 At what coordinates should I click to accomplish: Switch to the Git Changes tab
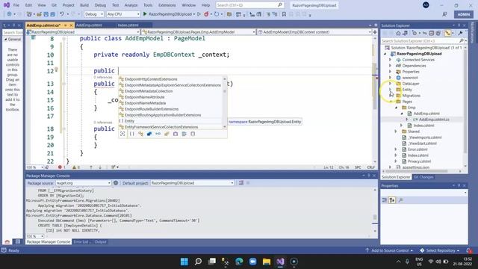[423, 177]
